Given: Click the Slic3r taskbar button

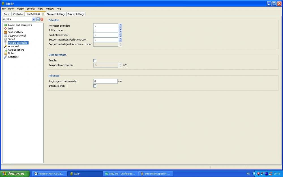Looking at the screenshot, I should 85,174.
